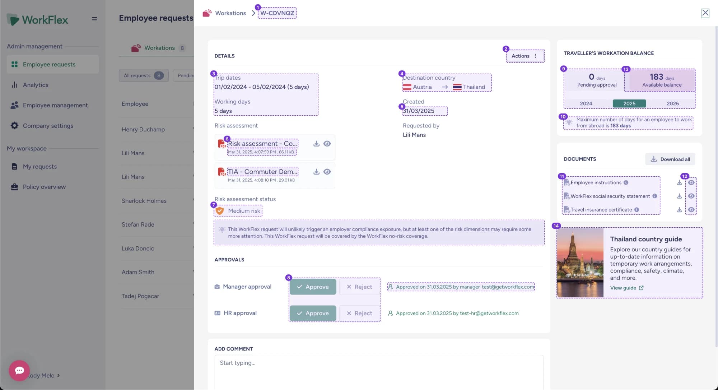Download the Employee instructions document
The image size is (718, 390).
[x=679, y=182]
